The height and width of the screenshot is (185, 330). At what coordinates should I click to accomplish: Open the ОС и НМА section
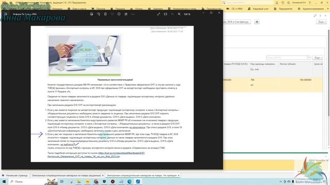pyautogui.click(x=235, y=9)
